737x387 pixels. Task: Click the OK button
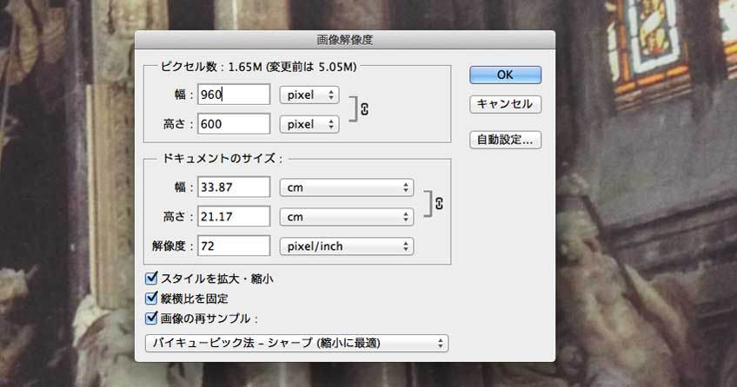[505, 75]
